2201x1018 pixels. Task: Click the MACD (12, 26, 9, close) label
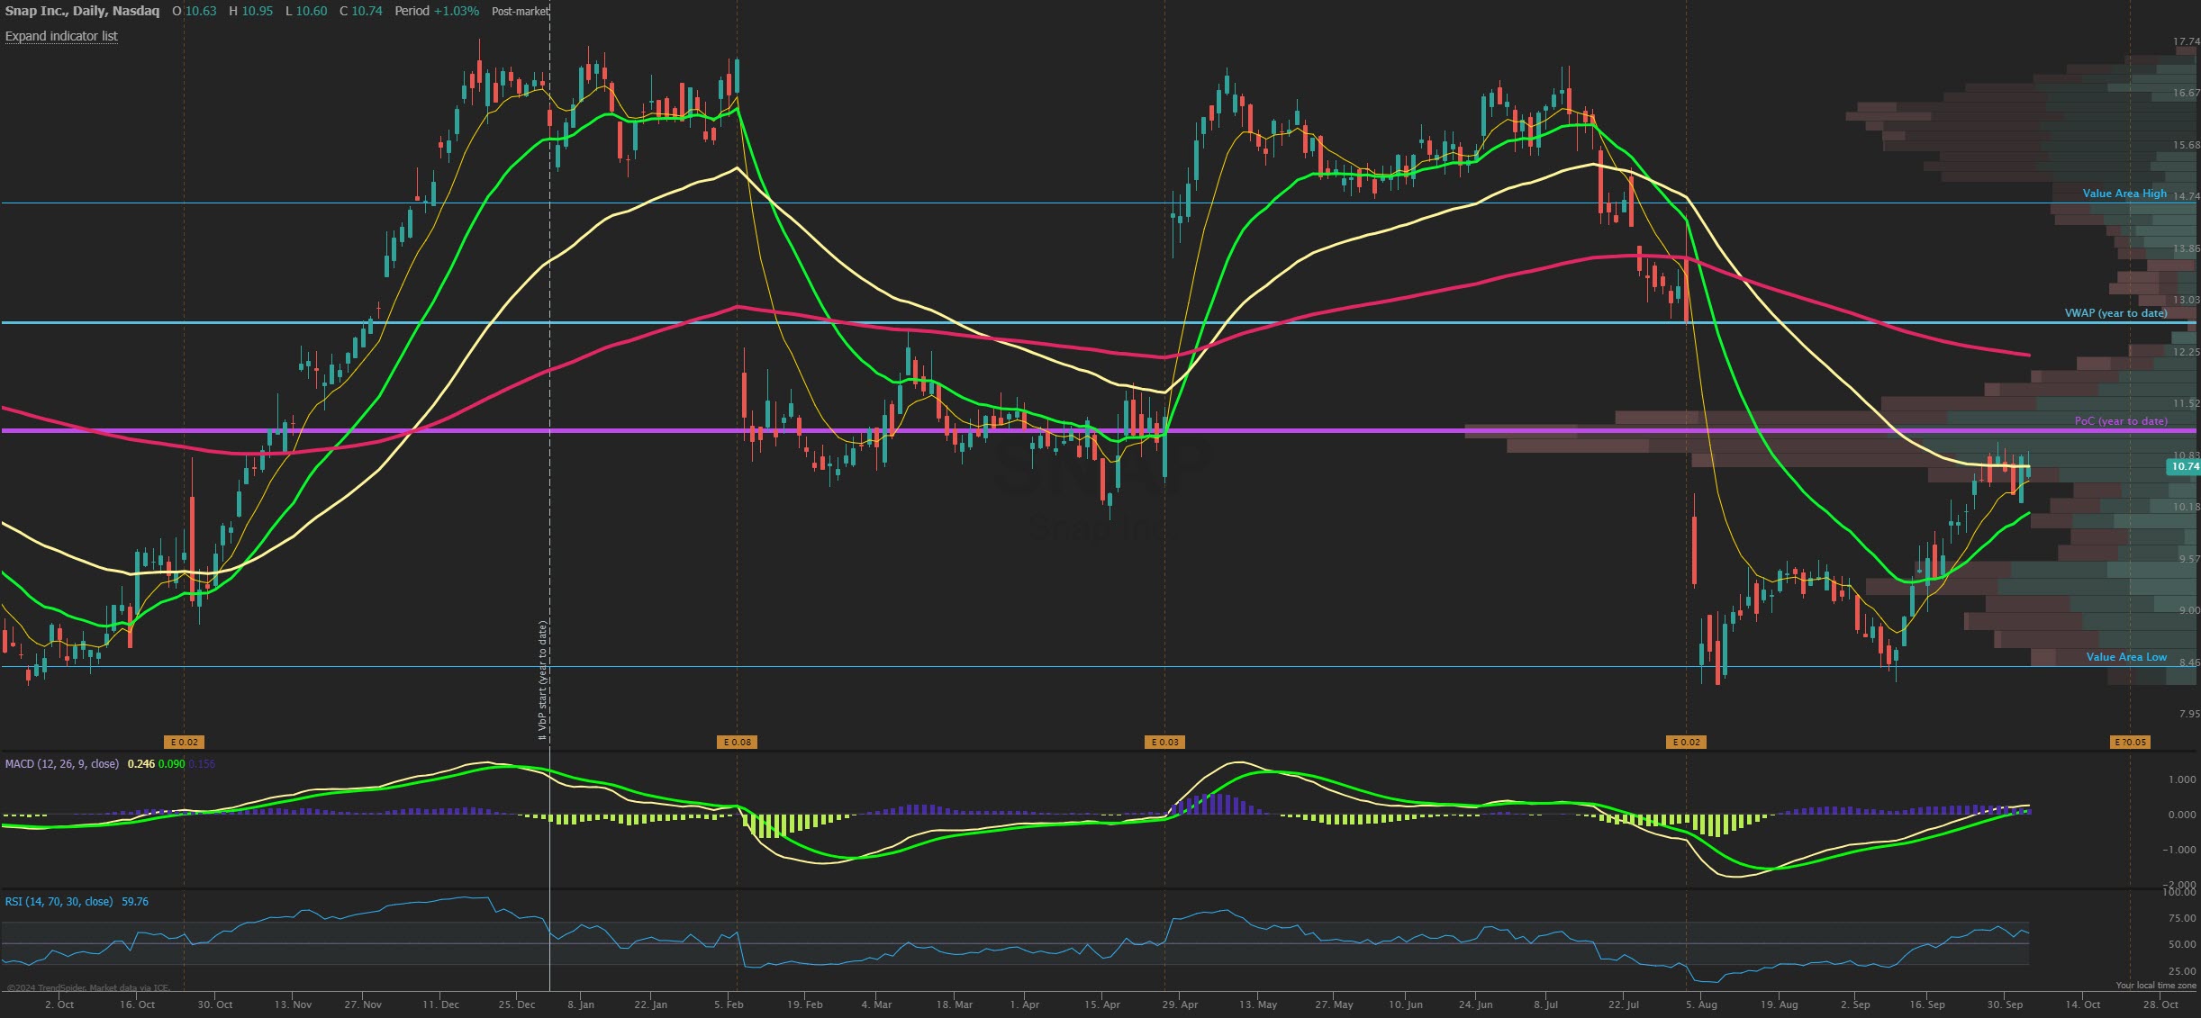62,764
